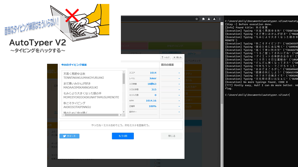Toggle the ログイン状態を保持する checkbox
Image resolution: width=298 pixels, height=167 pixels.
pyautogui.click(x=162, y=53)
